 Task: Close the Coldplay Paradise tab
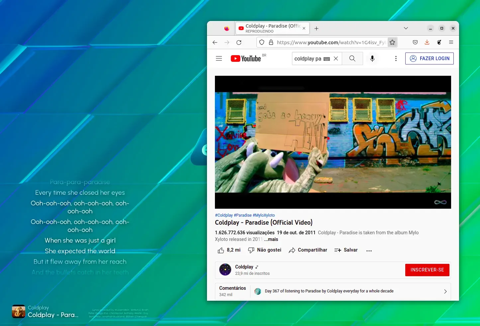tap(304, 29)
